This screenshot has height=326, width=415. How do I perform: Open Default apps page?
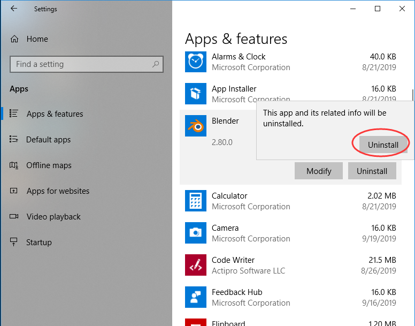point(49,140)
